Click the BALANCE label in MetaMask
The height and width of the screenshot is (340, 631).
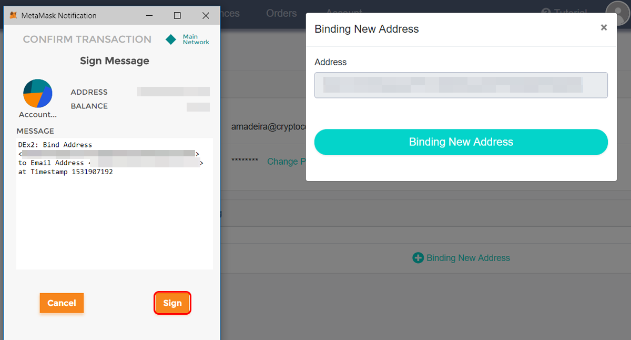click(89, 106)
